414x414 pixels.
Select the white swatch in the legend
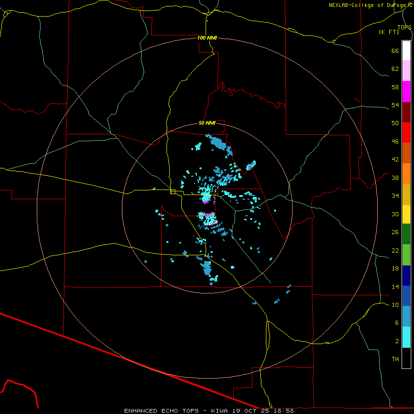[x=406, y=51]
